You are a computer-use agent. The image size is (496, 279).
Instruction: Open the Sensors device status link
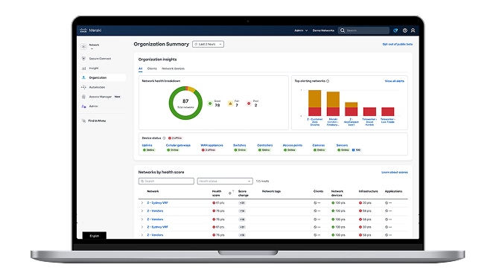342,145
